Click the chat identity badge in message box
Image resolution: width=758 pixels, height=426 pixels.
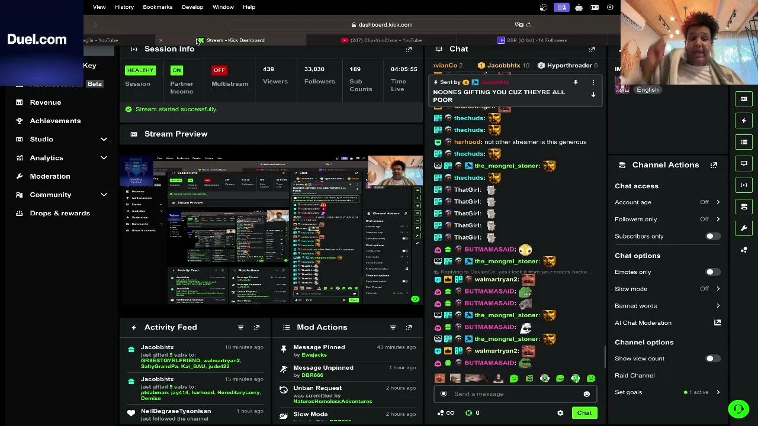pyautogui.click(x=444, y=394)
